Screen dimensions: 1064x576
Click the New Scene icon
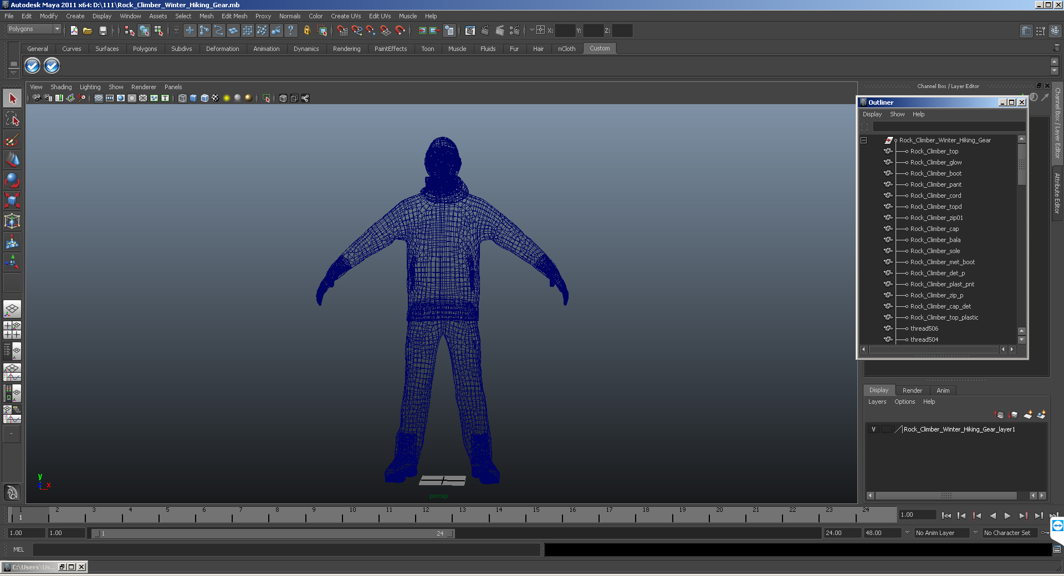pyautogui.click(x=74, y=30)
